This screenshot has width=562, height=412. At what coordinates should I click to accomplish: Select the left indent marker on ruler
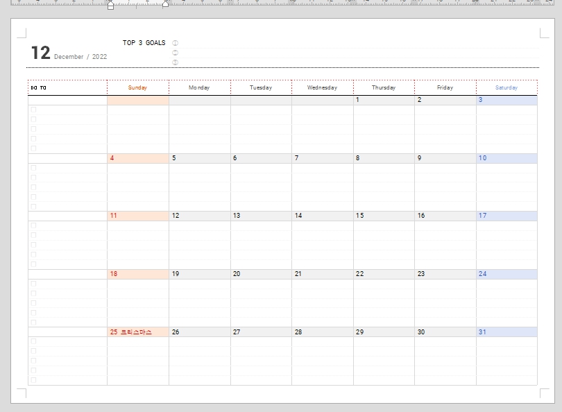click(110, 5)
